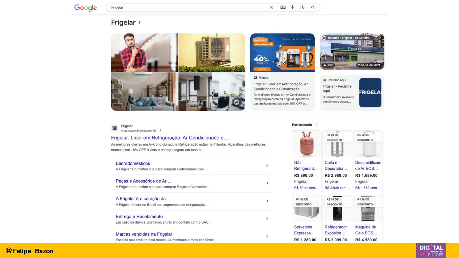The image size is (459, 258).
Task: Open the 40% OFF coffee makers banner
Action: [282, 53]
